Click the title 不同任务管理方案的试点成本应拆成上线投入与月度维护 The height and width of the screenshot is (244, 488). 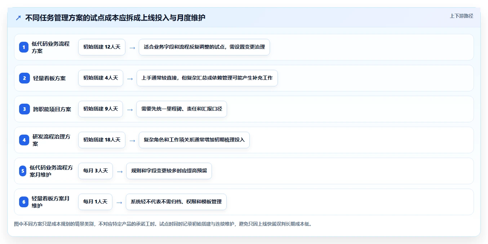(x=115, y=18)
